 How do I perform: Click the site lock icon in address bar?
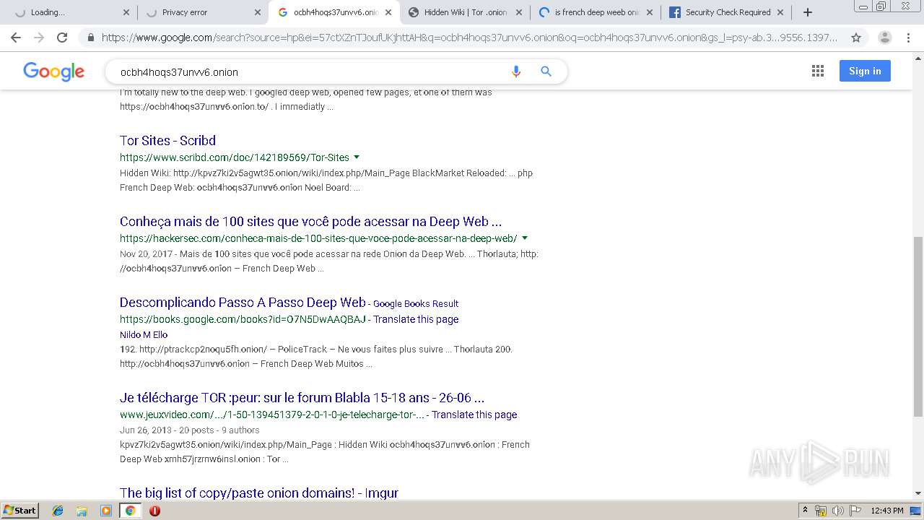[90, 38]
